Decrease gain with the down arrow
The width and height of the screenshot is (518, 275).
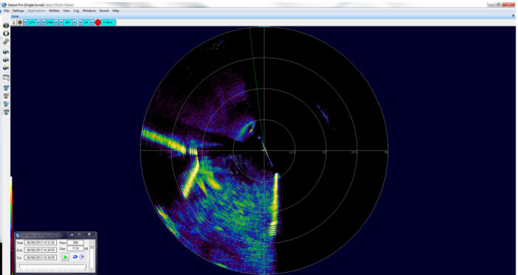click(25, 22)
